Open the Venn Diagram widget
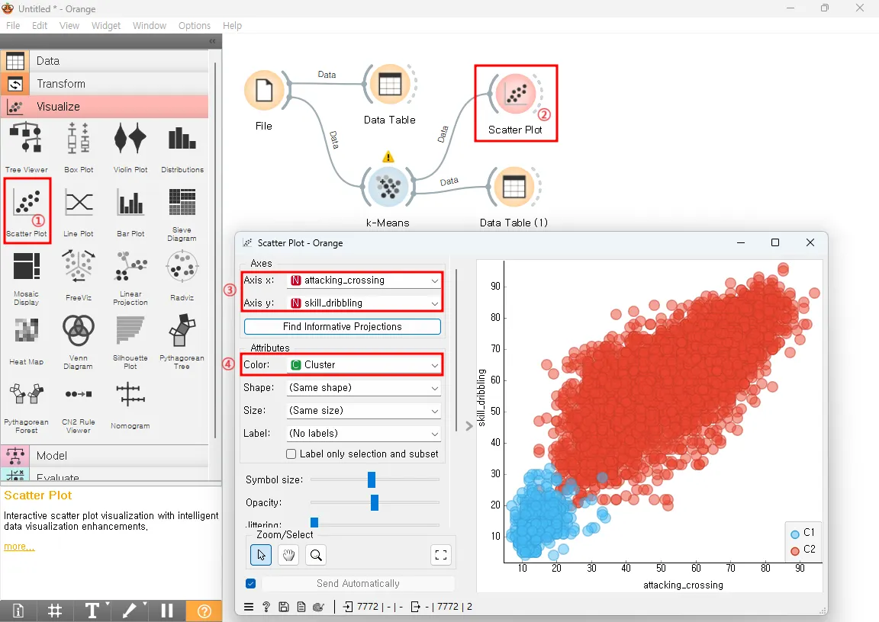 pos(79,330)
